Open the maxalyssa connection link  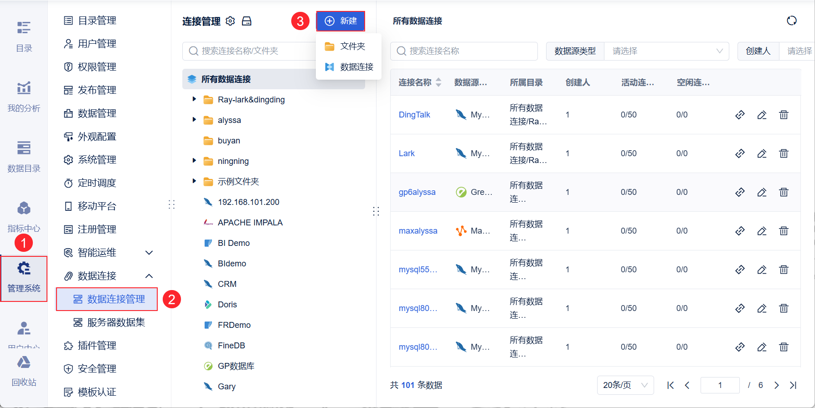[418, 231]
